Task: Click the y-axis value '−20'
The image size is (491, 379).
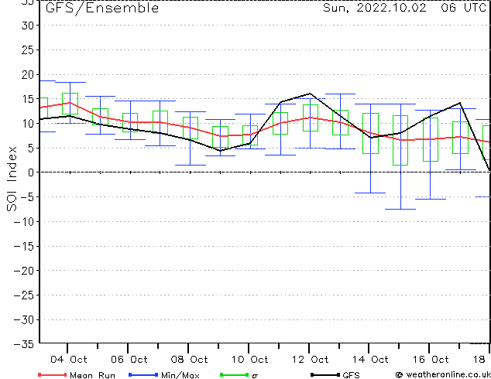Action: tap(23, 271)
